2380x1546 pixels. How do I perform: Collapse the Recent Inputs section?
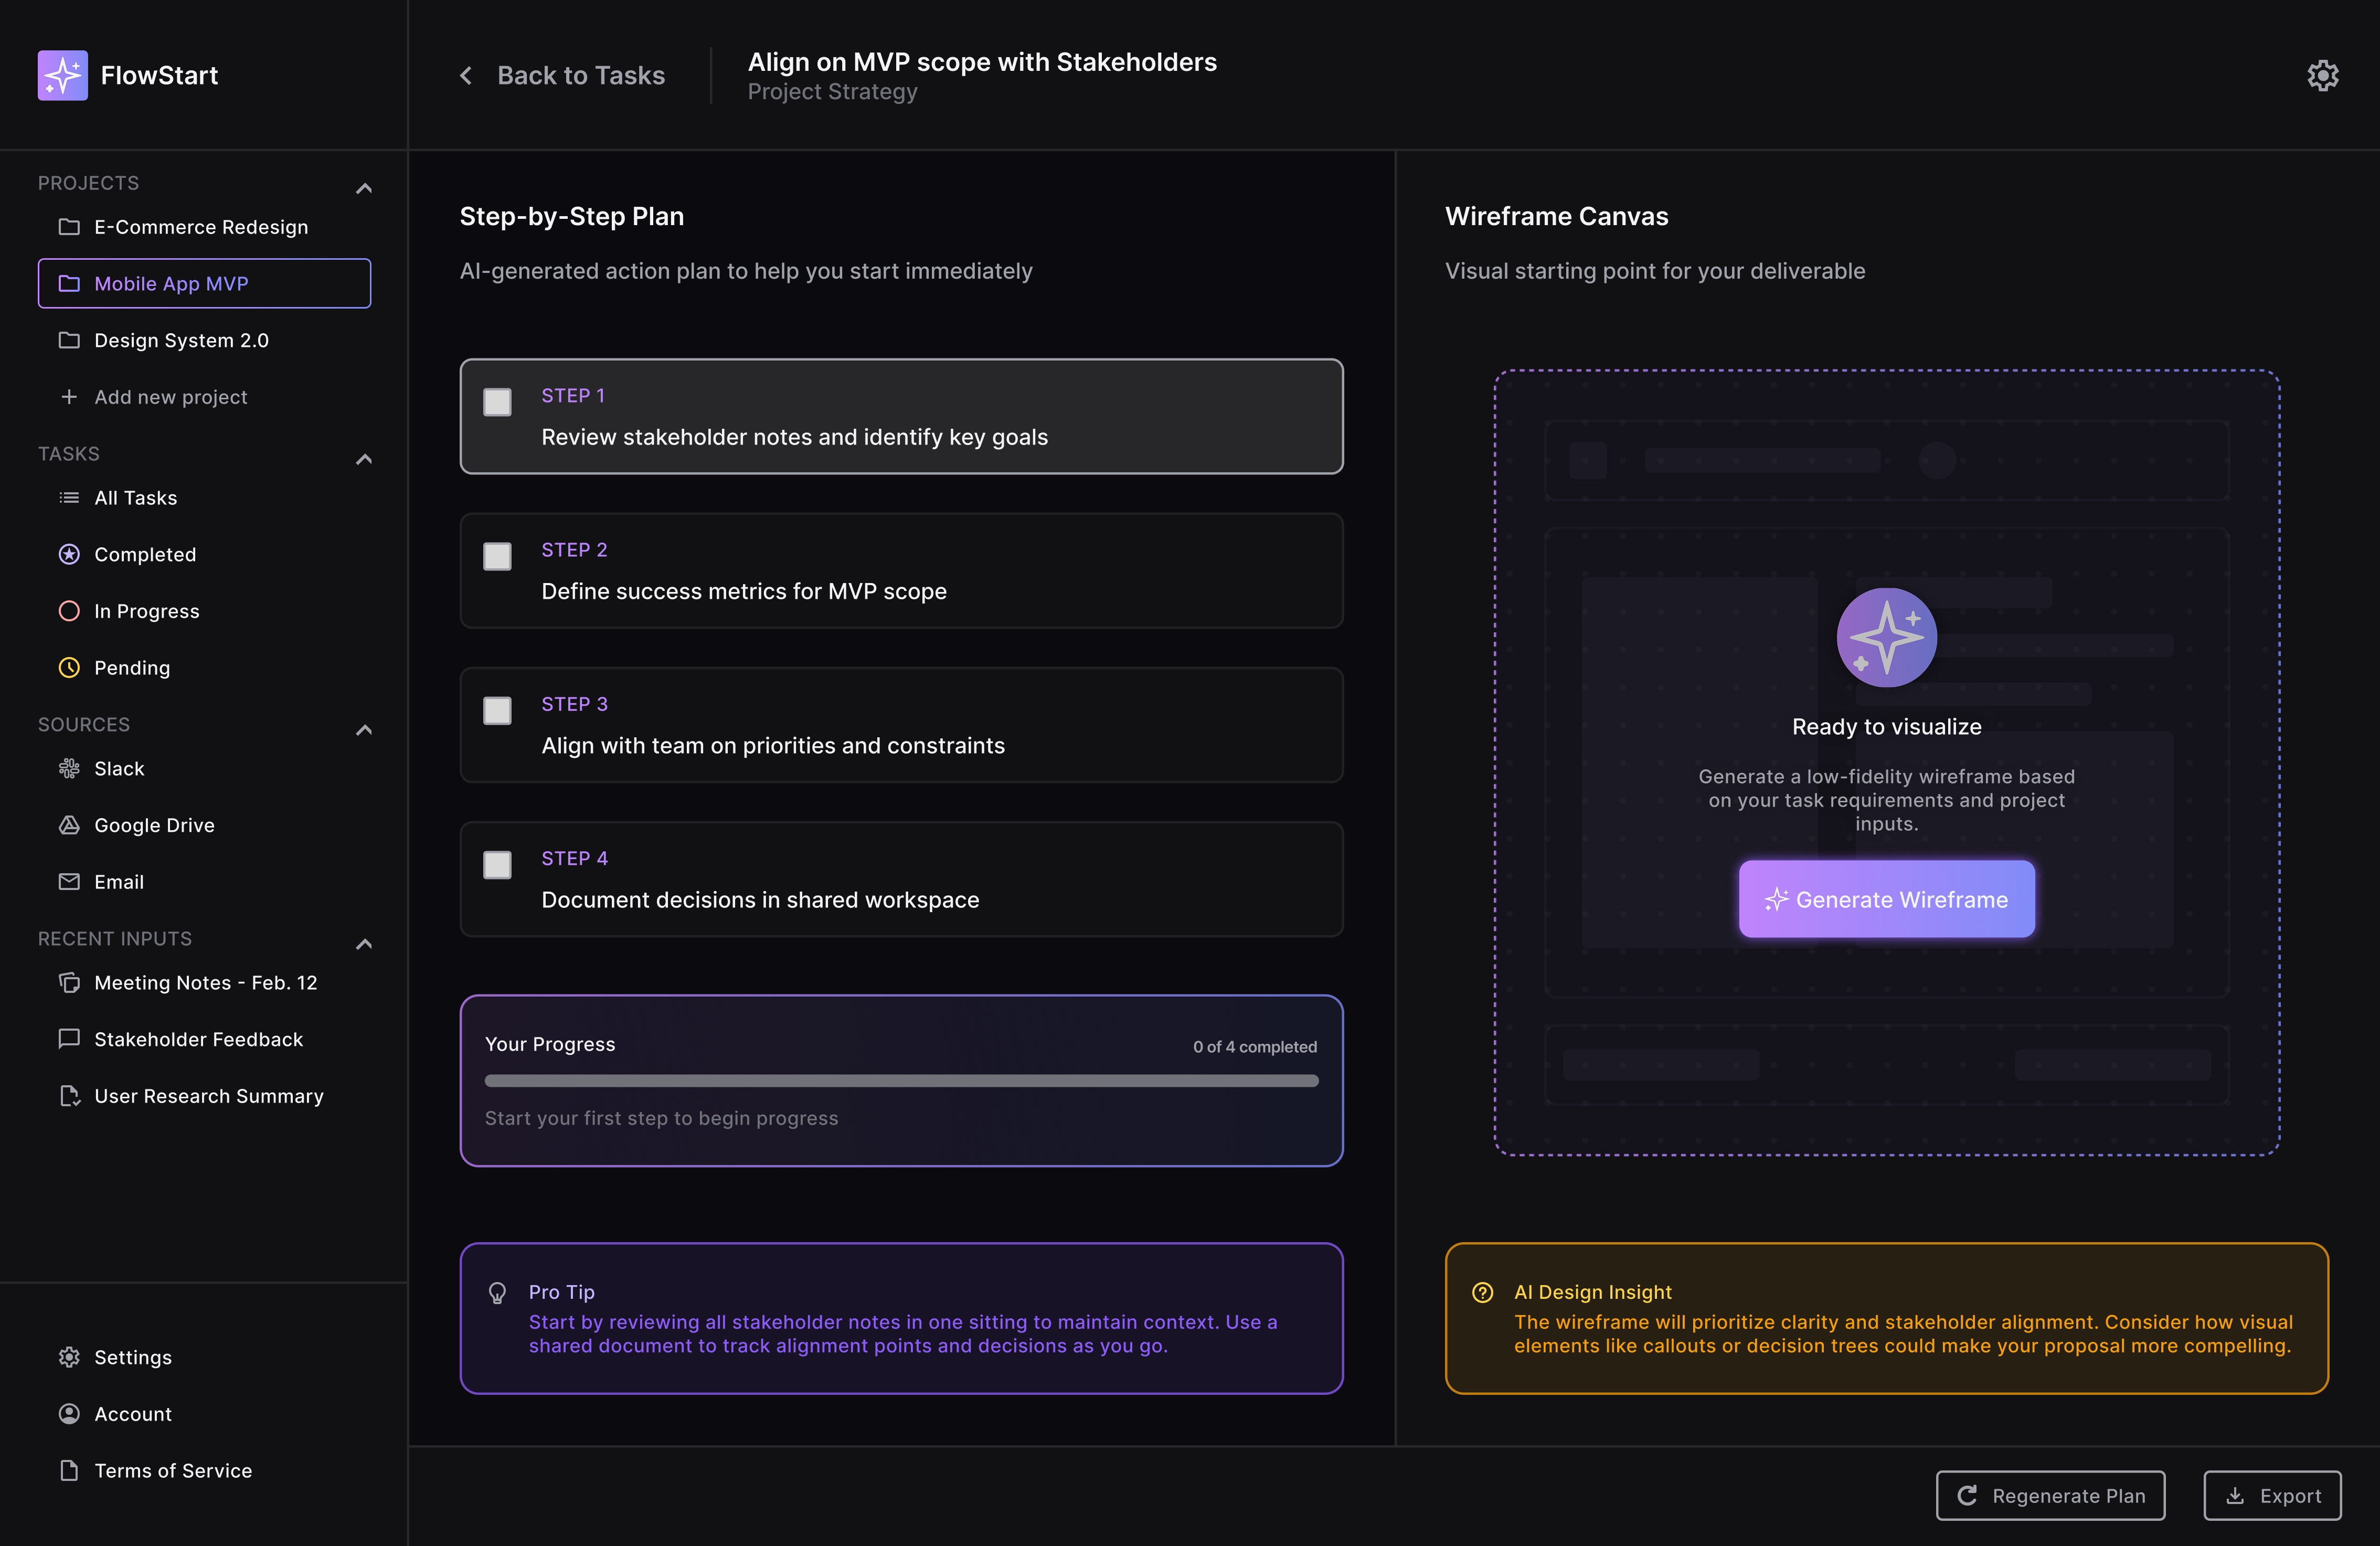(364, 943)
